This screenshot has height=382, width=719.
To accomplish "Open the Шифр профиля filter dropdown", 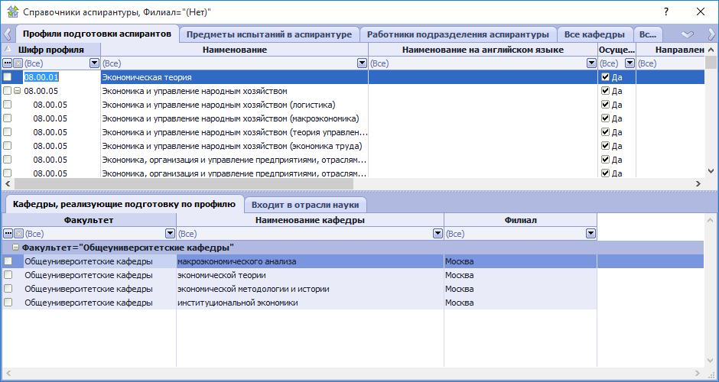I will click(x=94, y=63).
